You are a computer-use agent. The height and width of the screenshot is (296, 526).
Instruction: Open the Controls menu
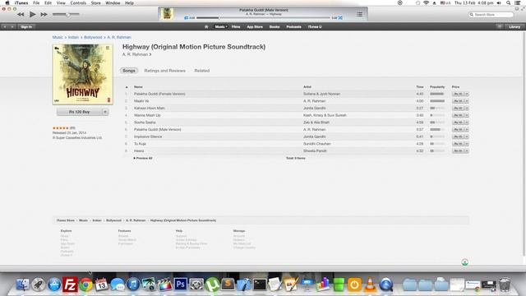(x=78, y=2)
